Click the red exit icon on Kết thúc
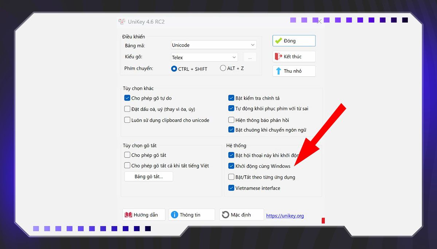The height and width of the screenshot is (249, 437). (x=279, y=56)
